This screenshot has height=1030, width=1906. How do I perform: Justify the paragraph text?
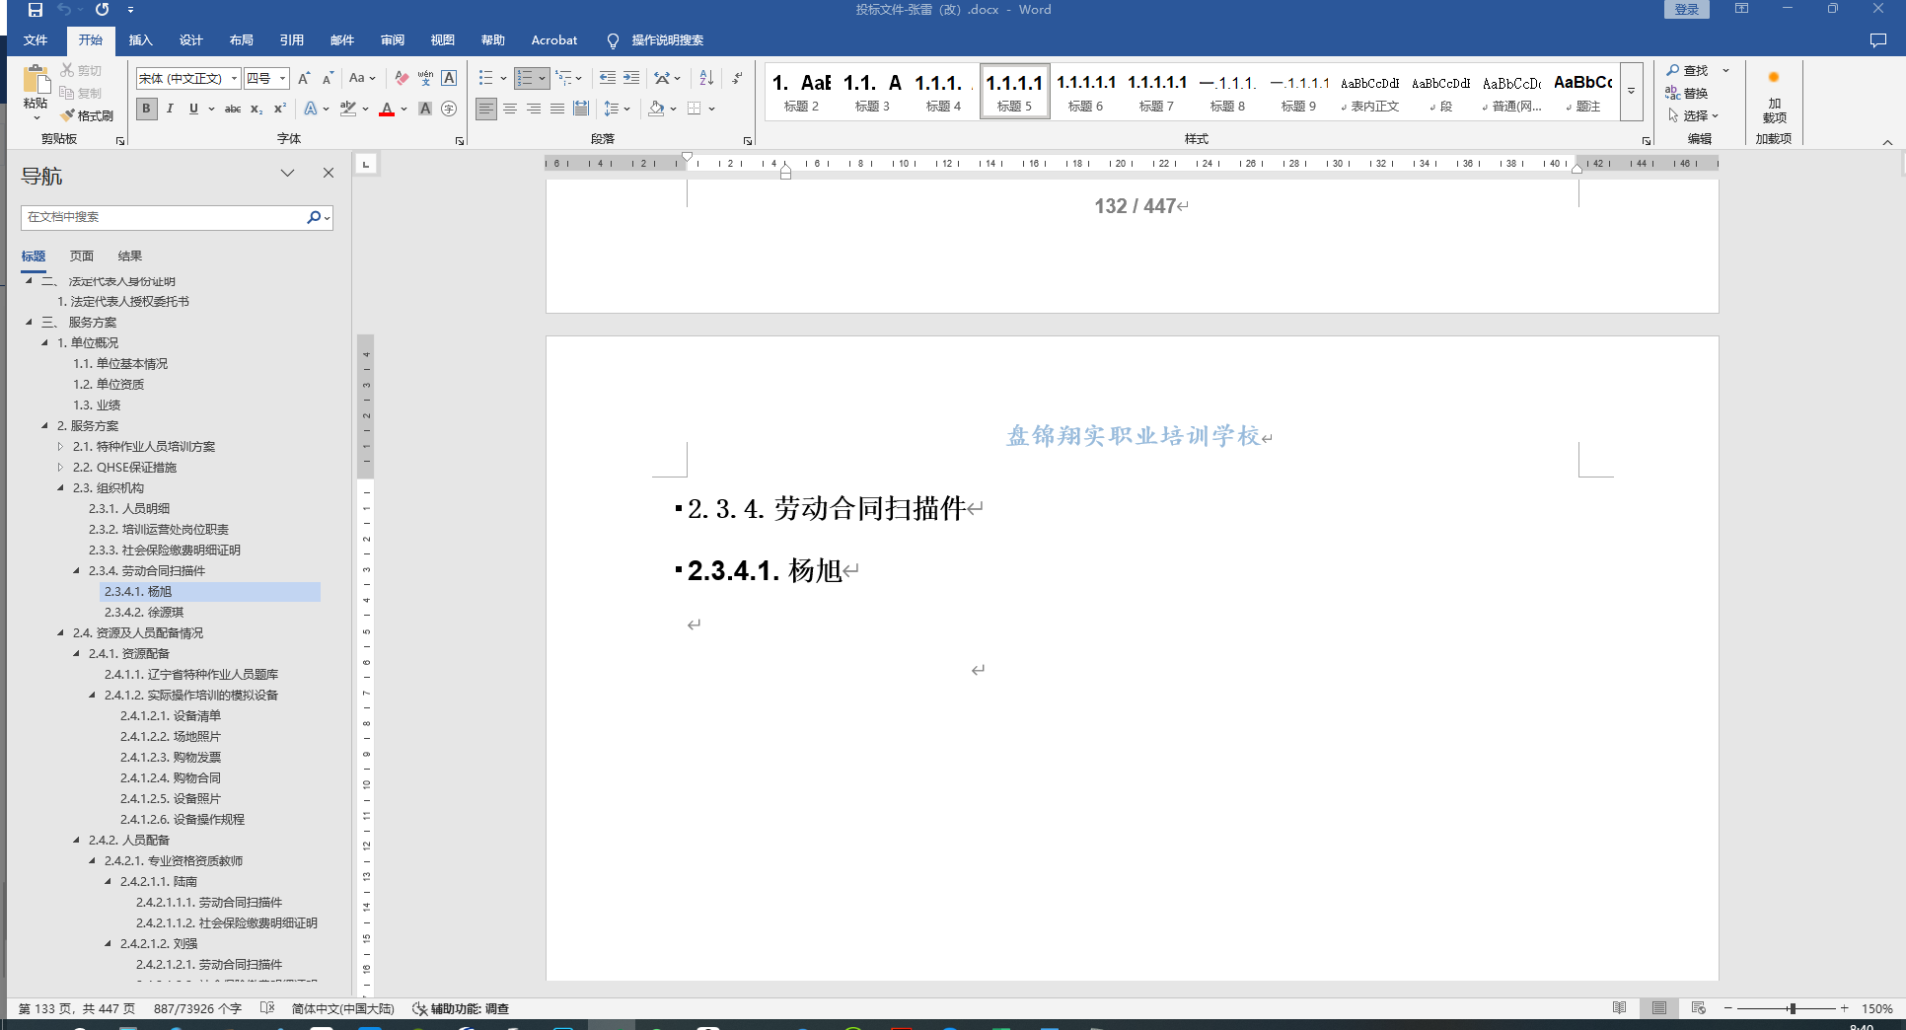coord(557,109)
